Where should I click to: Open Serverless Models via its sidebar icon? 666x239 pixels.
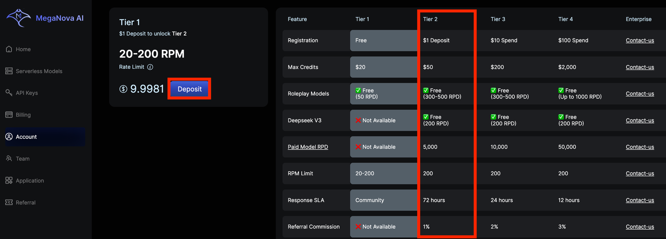pos(9,71)
